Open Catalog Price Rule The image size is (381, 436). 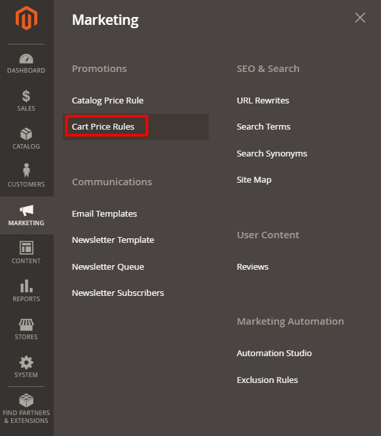point(107,100)
